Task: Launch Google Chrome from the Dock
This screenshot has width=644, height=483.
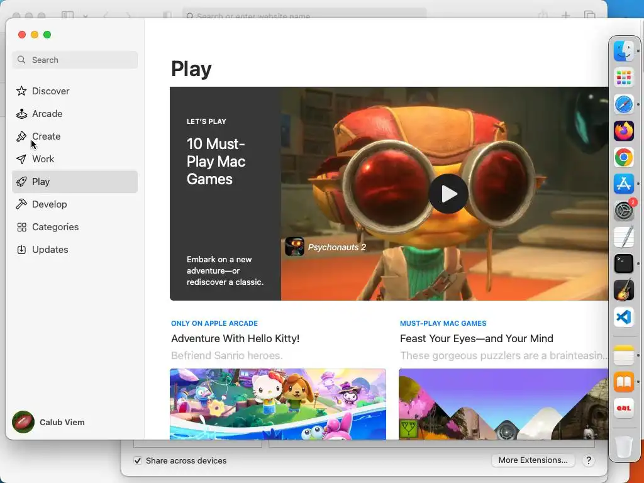Action: point(623,157)
